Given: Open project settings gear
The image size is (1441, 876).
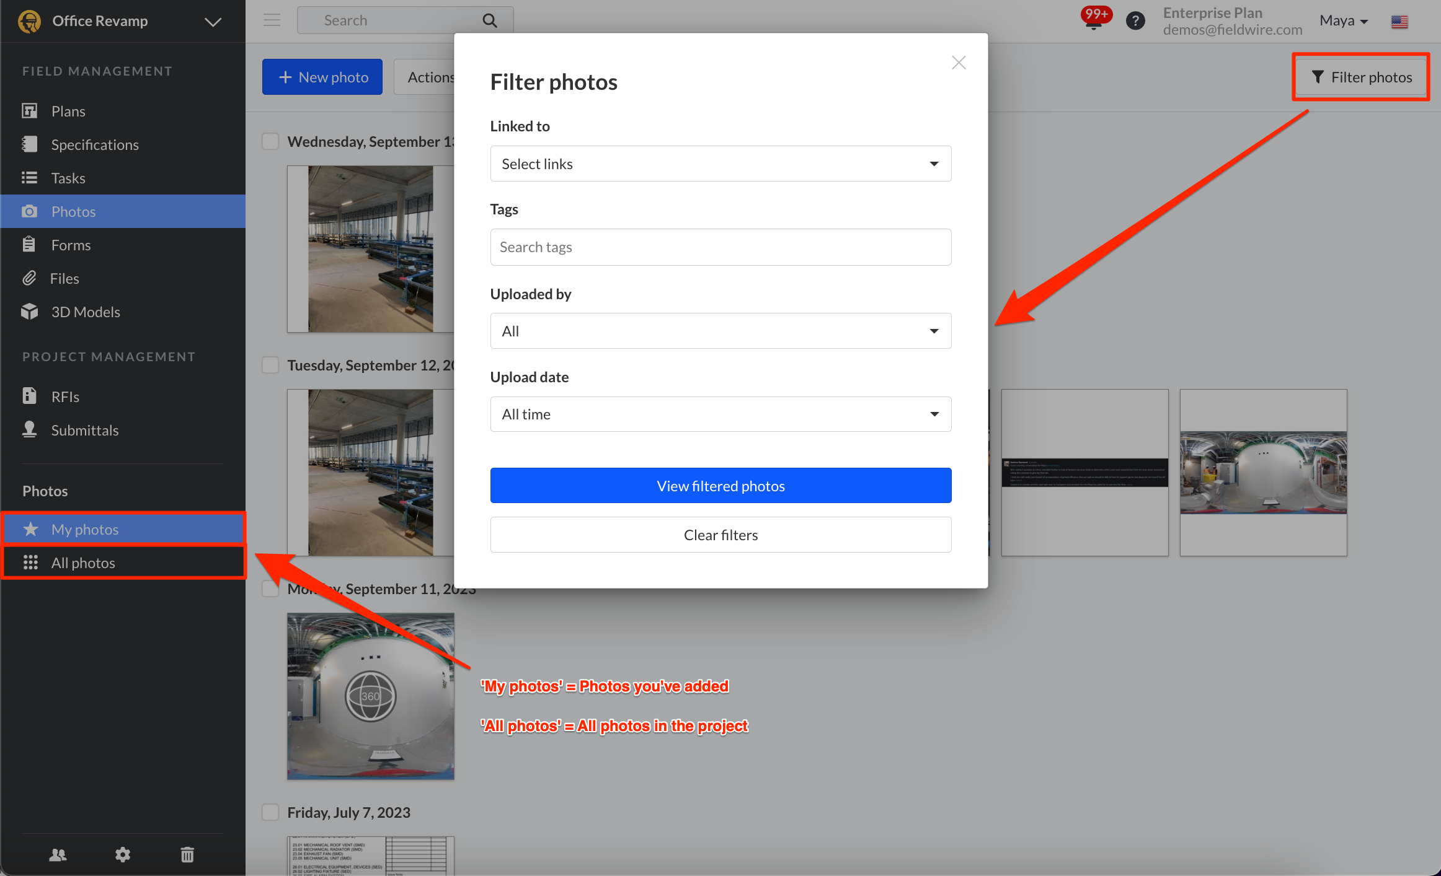Looking at the screenshot, I should pyautogui.click(x=123, y=855).
